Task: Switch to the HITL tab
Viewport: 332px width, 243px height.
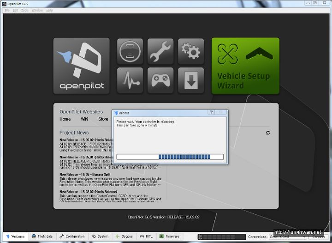Action: point(146,236)
